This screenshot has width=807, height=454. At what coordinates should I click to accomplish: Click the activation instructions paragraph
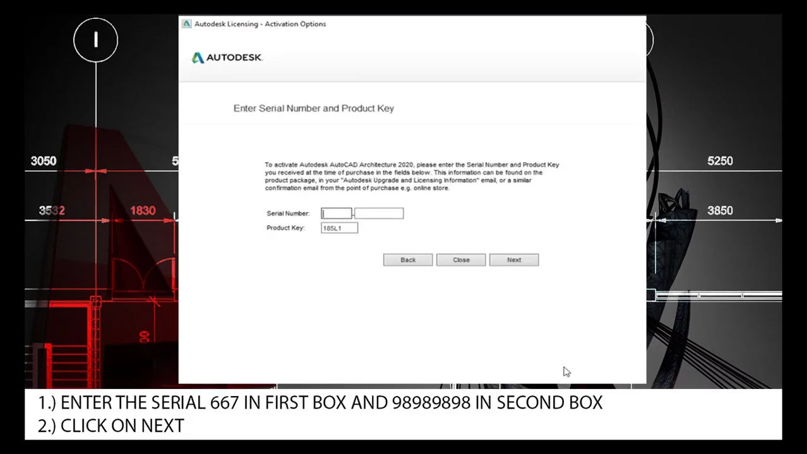[x=412, y=176]
